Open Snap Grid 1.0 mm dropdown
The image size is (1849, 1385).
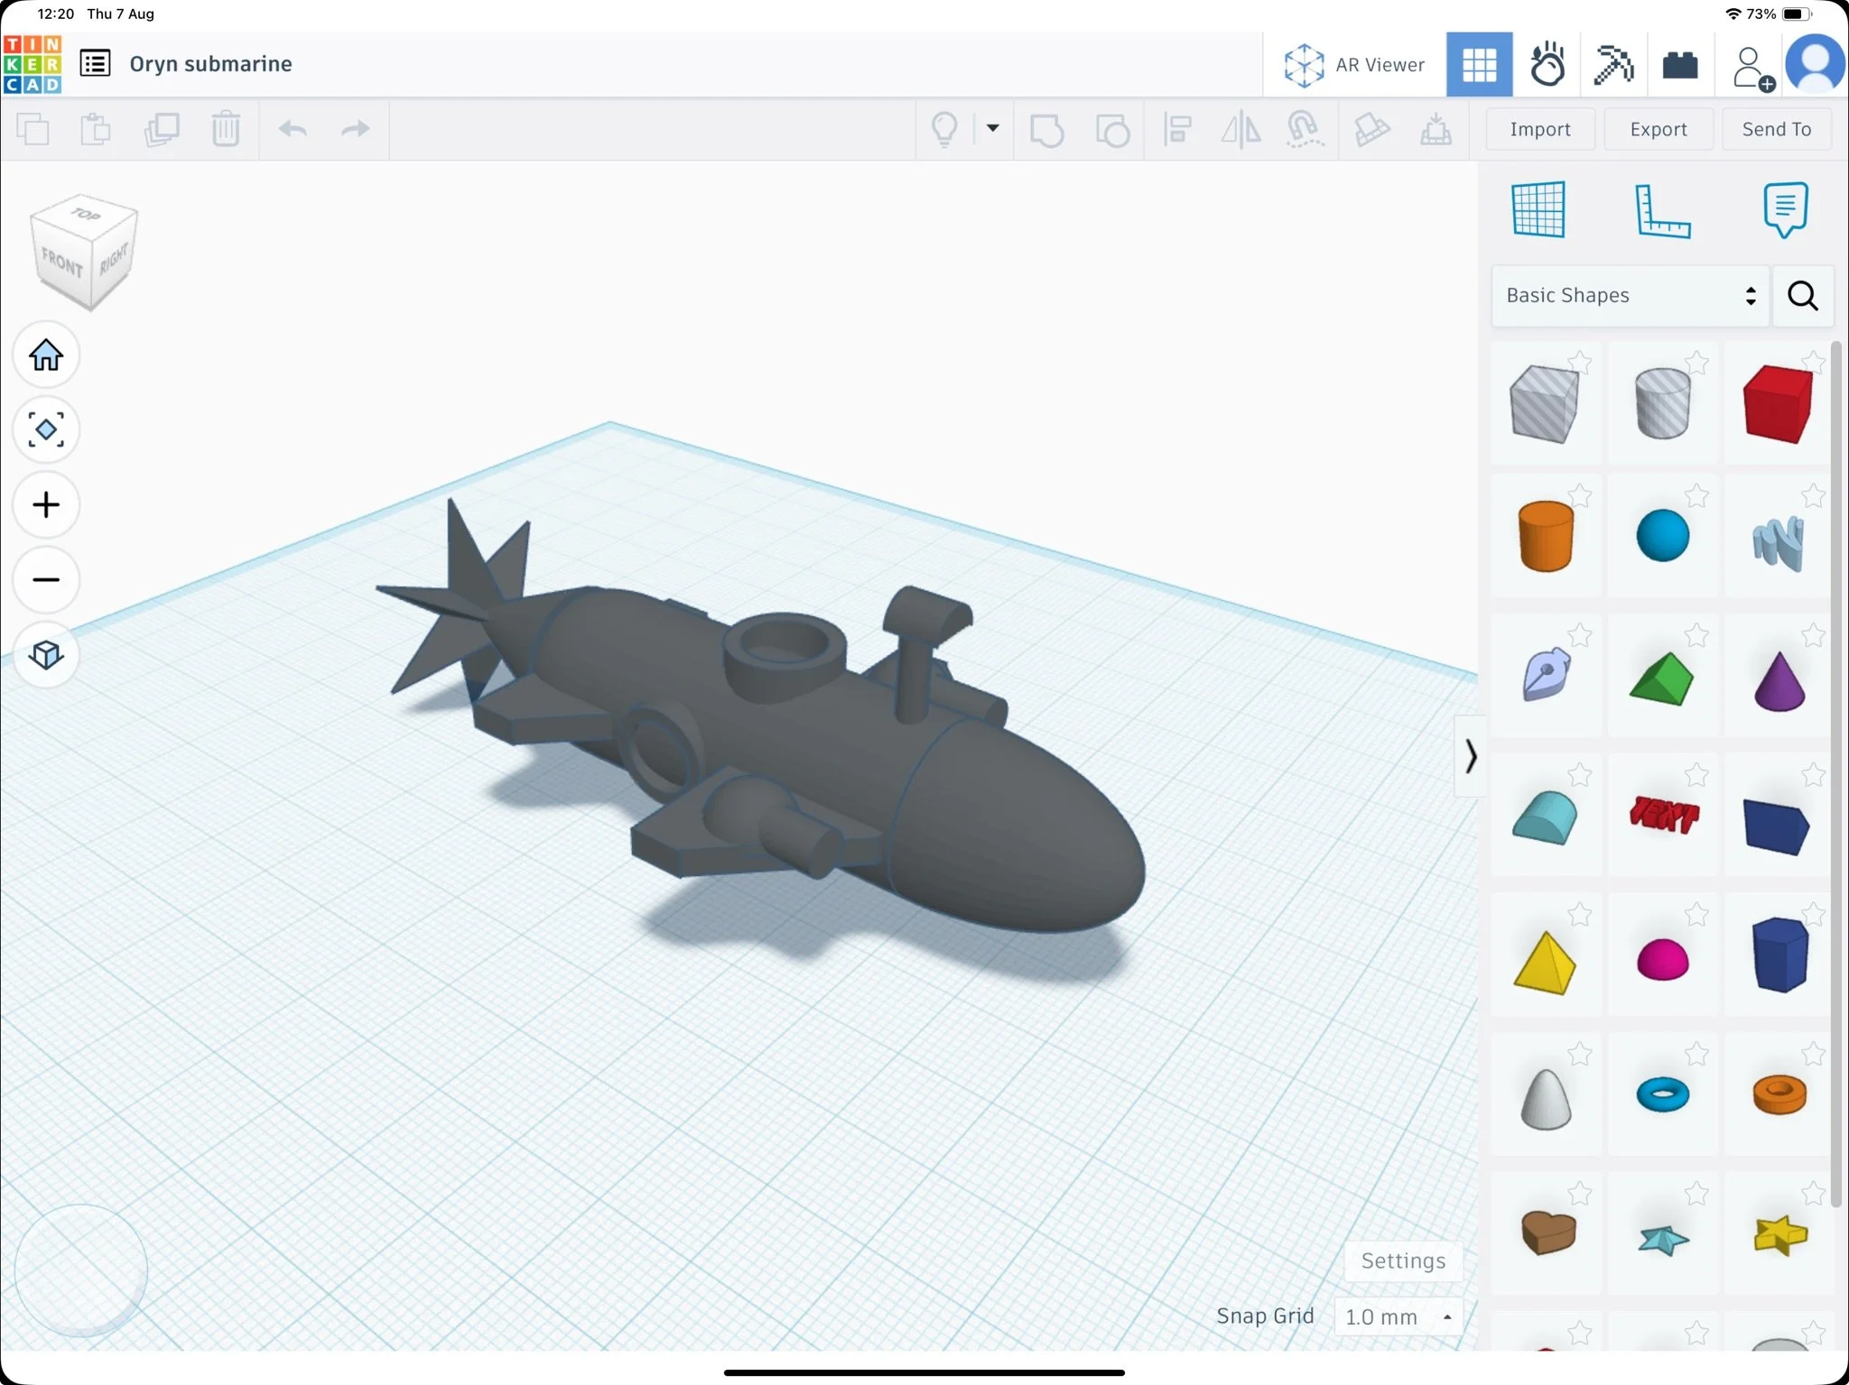[x=1398, y=1316]
